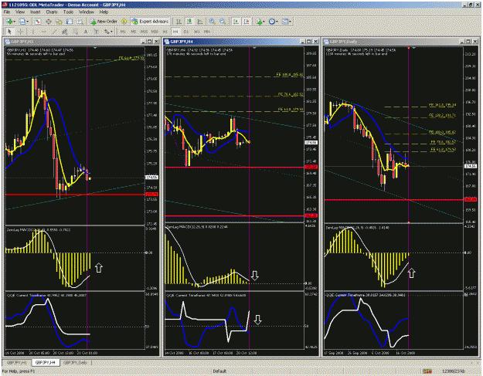Switch to the GBPJPY,Daily chart tab
This screenshot has height=376, width=483.
[x=76, y=362]
